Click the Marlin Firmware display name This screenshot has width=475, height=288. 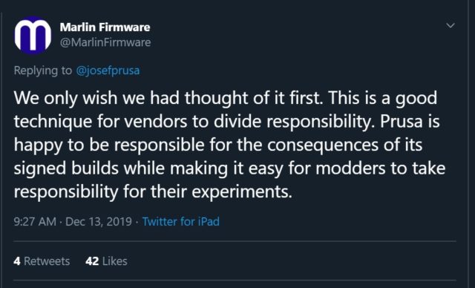105,27
